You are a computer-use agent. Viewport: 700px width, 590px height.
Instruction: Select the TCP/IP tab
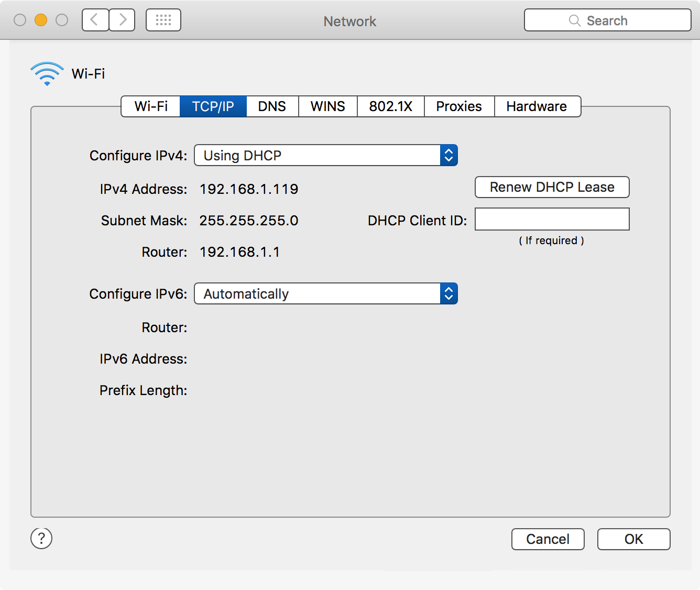point(213,106)
